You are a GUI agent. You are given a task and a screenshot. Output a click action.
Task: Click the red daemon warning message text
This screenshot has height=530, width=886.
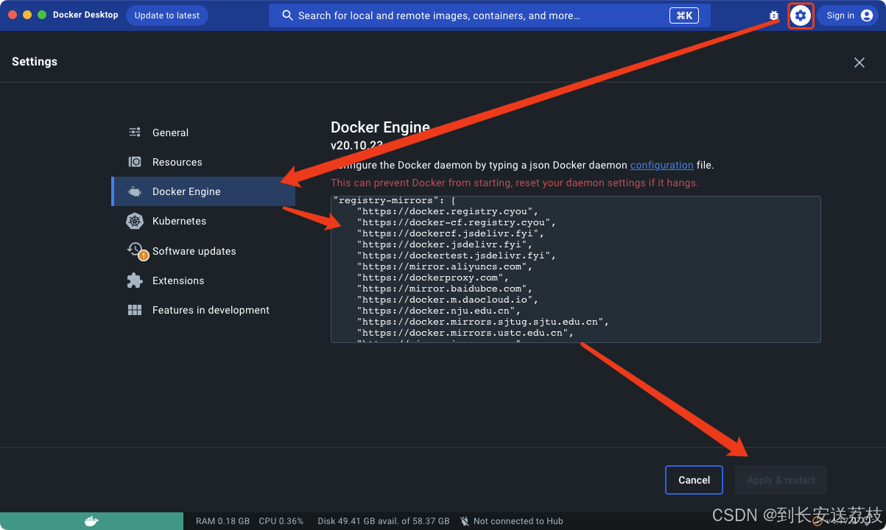[514, 183]
